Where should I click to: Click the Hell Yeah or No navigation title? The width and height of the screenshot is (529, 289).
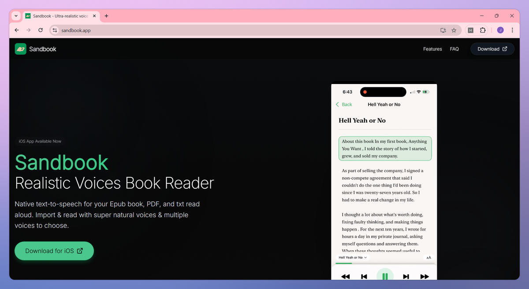pos(384,104)
